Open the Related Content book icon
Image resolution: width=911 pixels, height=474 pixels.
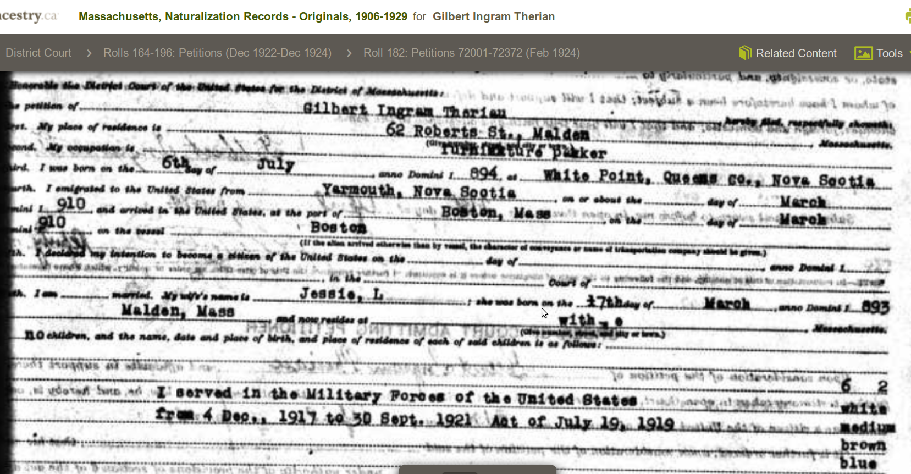(745, 53)
